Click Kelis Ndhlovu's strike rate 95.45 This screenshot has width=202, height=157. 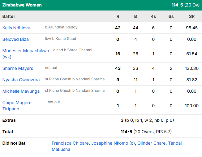[x=192, y=28]
